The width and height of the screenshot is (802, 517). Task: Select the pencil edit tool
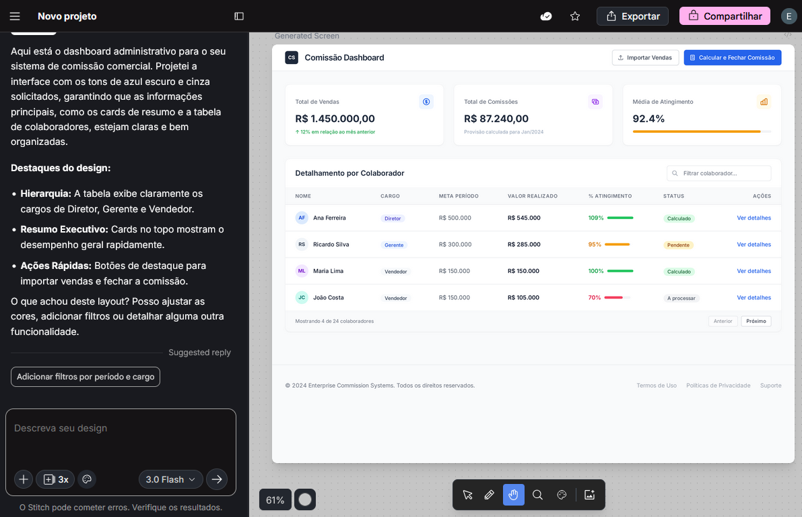point(490,495)
